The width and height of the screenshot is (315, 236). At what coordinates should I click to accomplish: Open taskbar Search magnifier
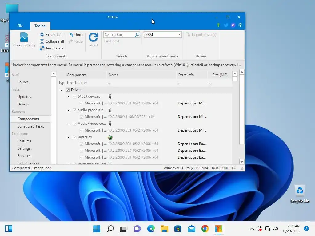coord(110,229)
